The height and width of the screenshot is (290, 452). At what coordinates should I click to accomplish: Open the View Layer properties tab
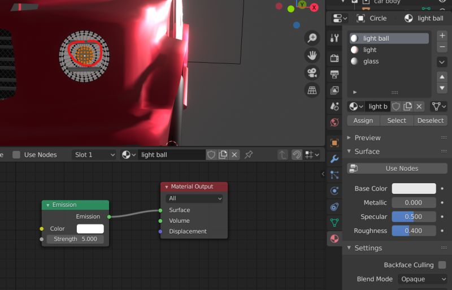pyautogui.click(x=334, y=90)
